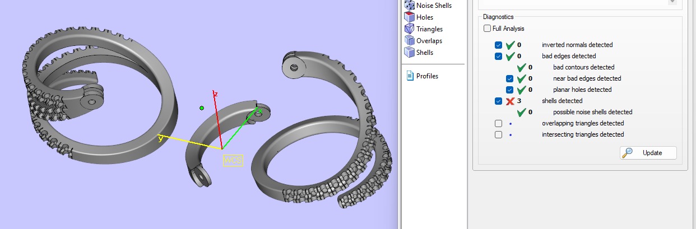
Task: Enable the Full Analysis checkbox
Action: pos(487,29)
